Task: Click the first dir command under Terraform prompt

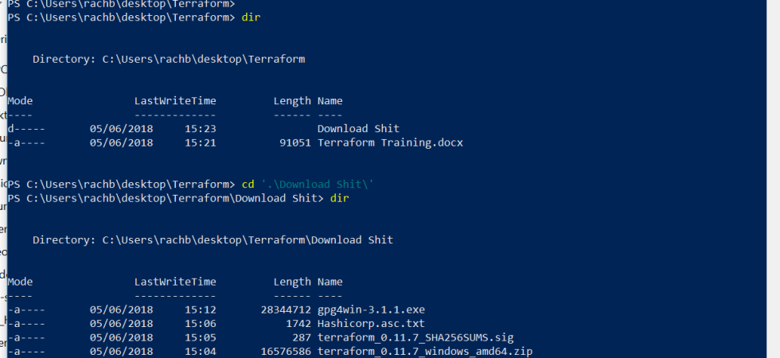Action: 251,18
